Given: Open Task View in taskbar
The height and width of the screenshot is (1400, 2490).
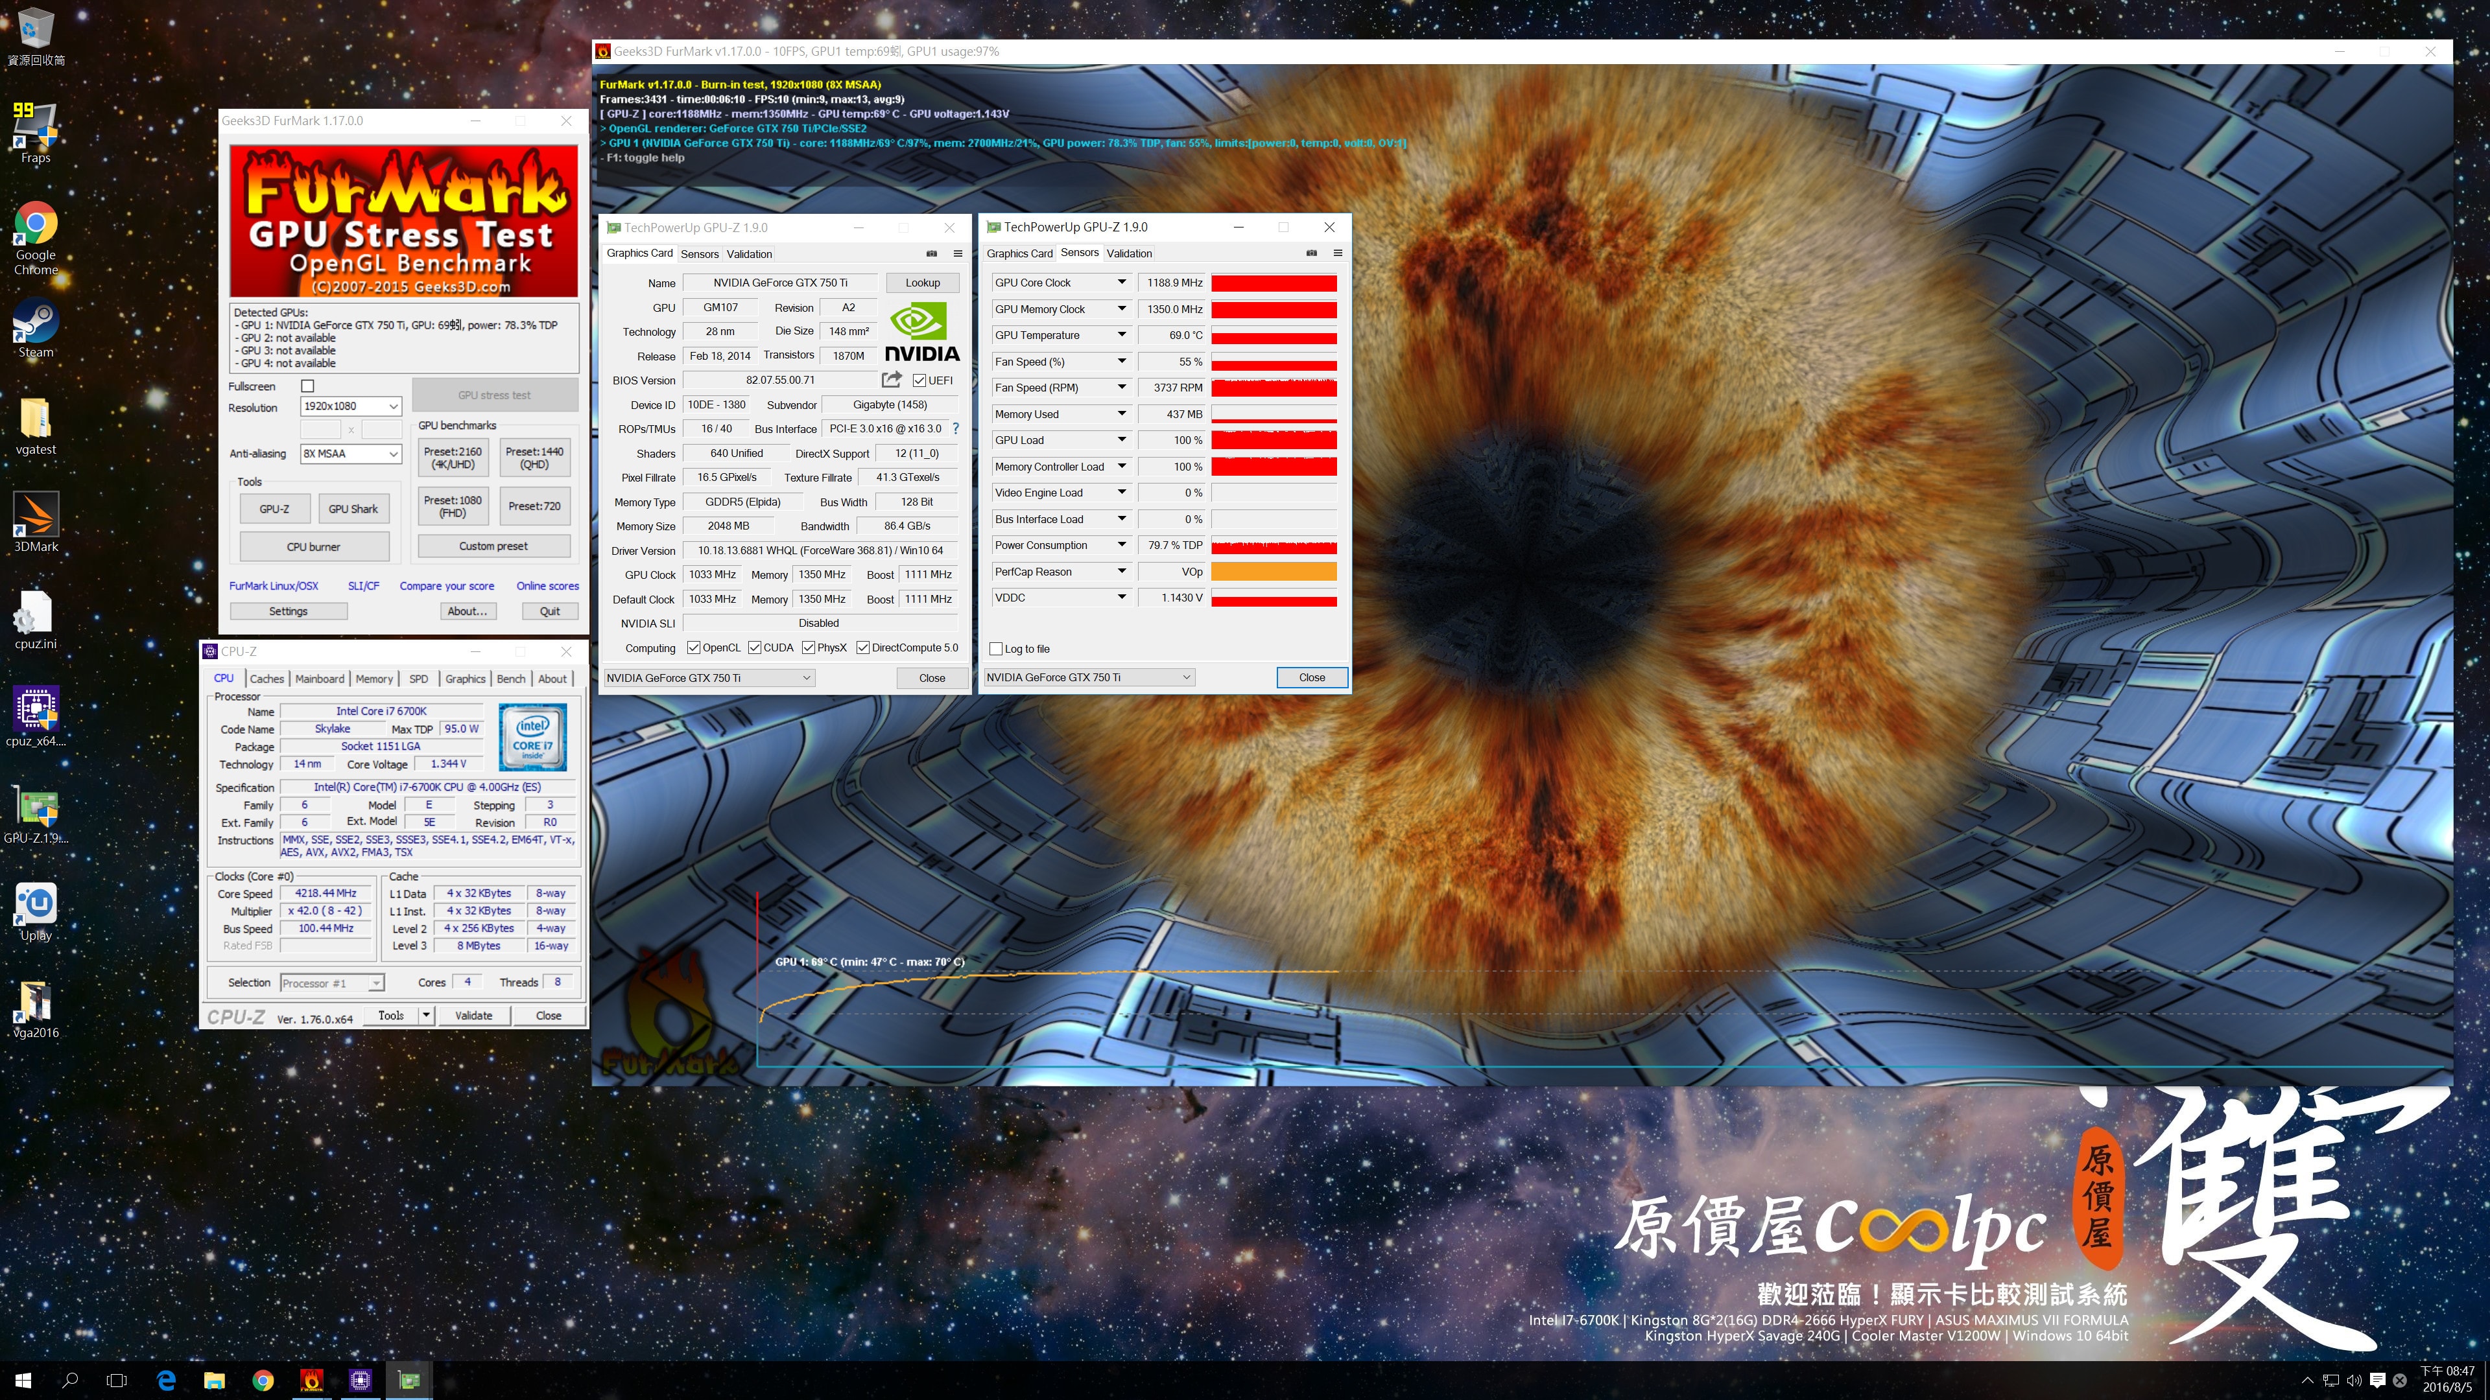Looking at the screenshot, I should coord(117,1381).
